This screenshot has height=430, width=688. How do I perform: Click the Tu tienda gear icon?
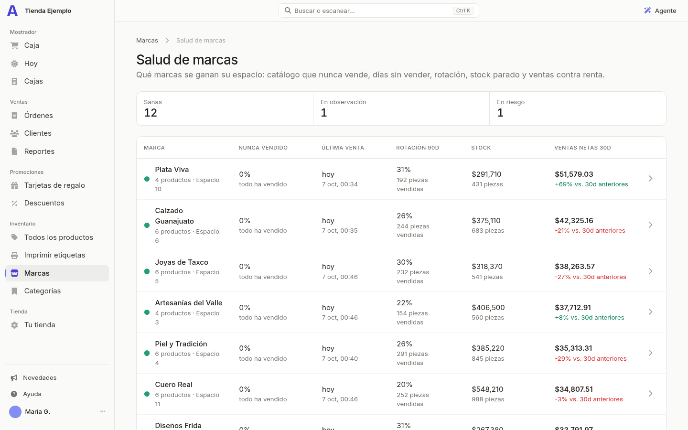point(14,325)
